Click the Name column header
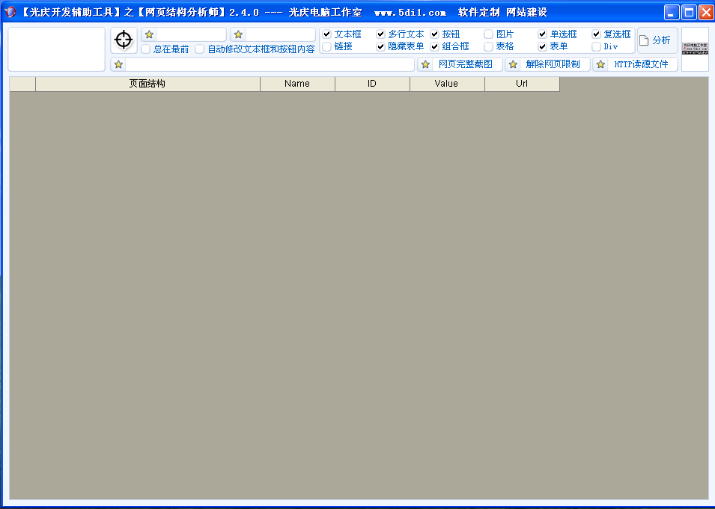Viewport: 715px width, 509px height. [x=297, y=84]
